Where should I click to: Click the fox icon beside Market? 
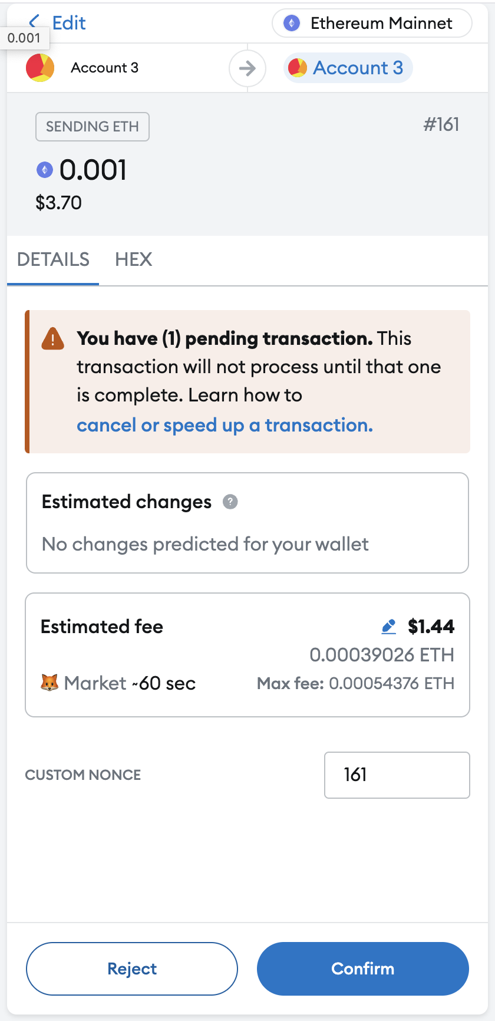click(x=49, y=683)
